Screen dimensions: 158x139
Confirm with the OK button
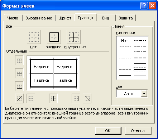(108, 131)
